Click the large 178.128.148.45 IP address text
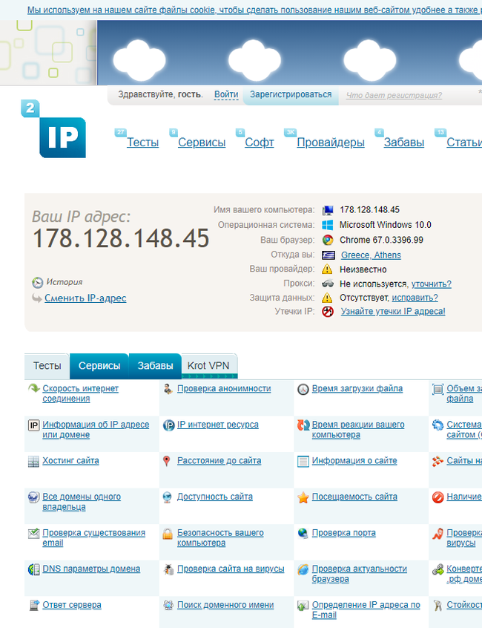 121,238
